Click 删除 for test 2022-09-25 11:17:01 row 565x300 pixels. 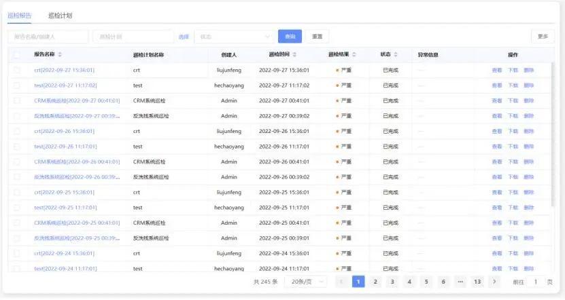(528, 208)
